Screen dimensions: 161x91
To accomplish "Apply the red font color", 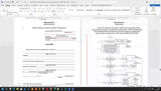I will pyautogui.click(x=42, y=11).
